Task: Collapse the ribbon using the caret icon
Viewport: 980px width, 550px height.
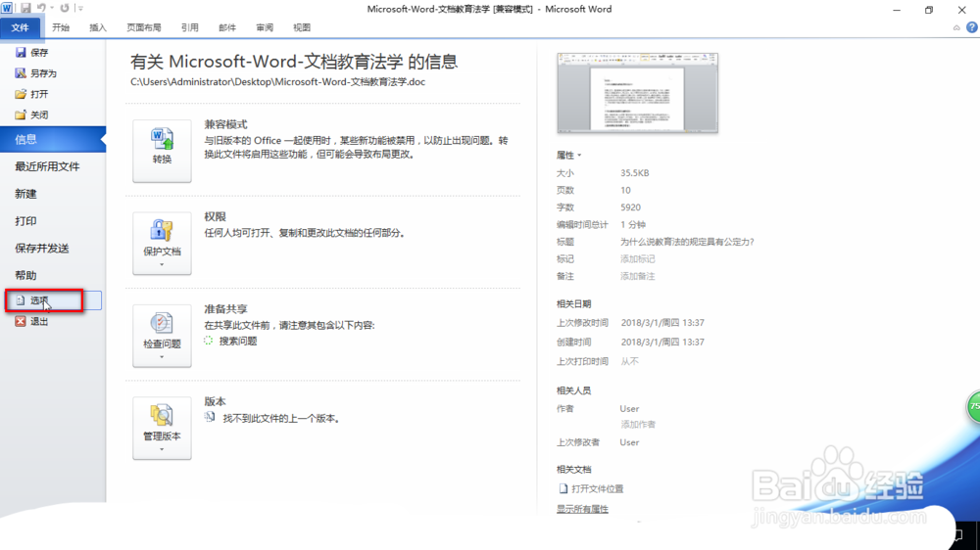Action: click(956, 27)
